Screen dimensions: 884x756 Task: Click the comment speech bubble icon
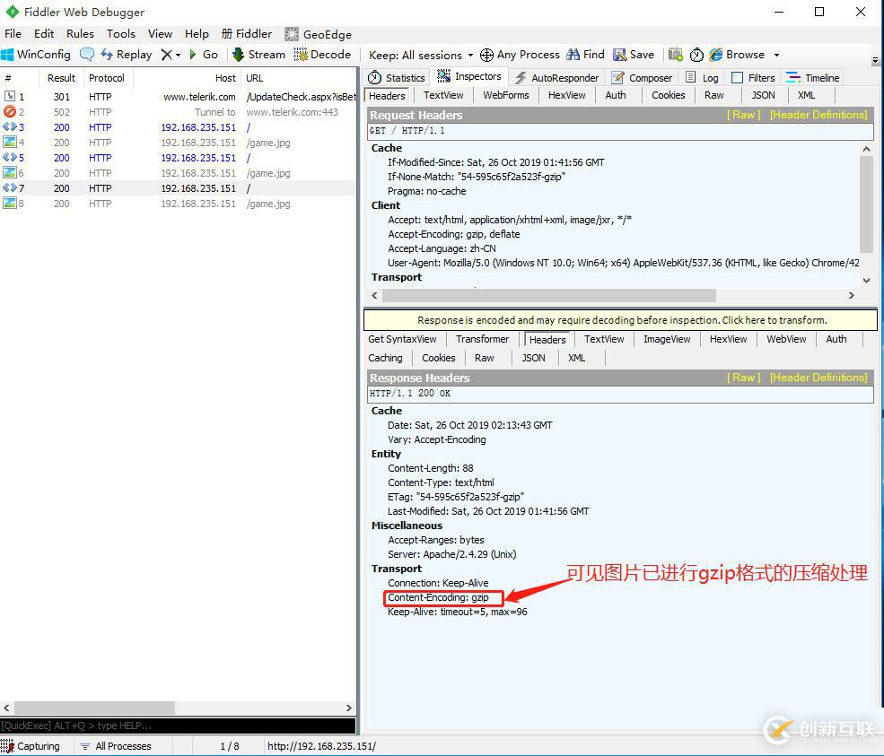click(87, 55)
